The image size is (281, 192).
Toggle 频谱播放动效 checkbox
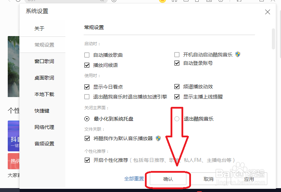(x=177, y=87)
